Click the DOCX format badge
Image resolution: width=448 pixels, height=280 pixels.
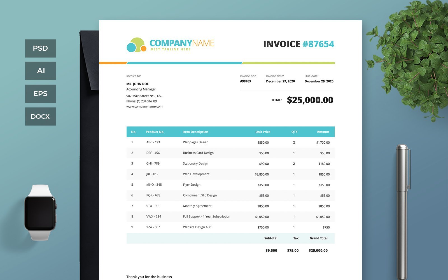pos(41,116)
